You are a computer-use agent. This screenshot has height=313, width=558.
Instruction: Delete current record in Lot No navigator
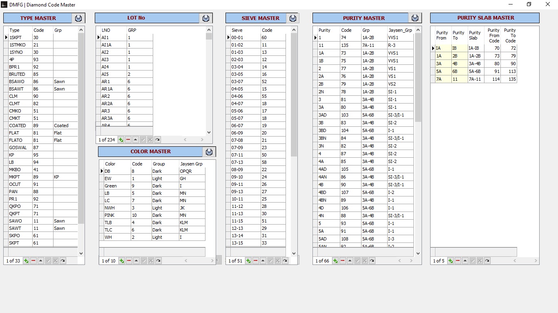[x=128, y=140]
